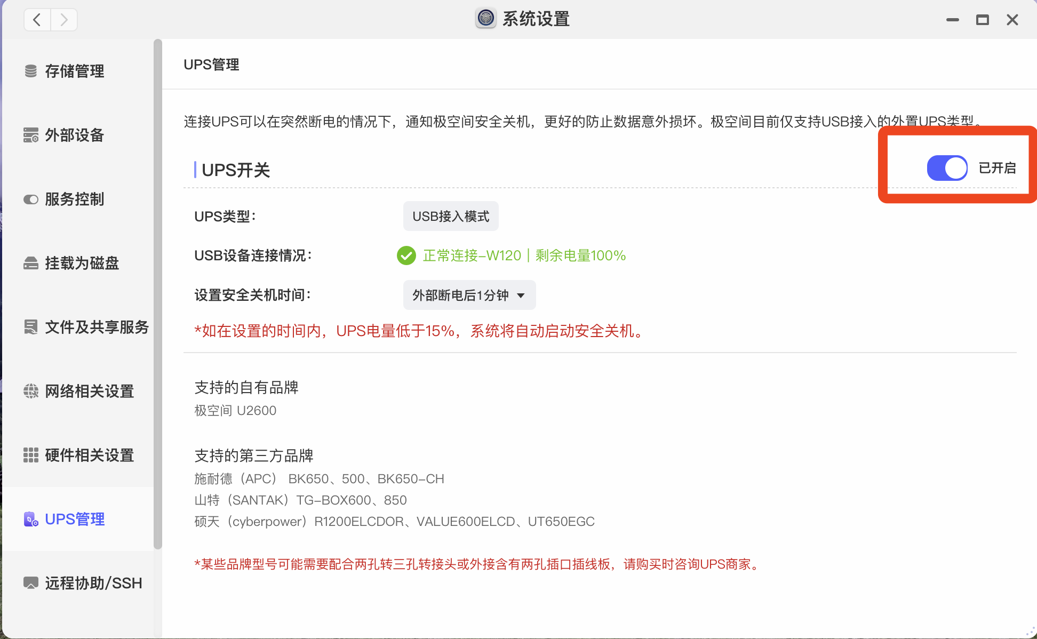Select the 硬件相关设置 hardware settings icon
Image resolution: width=1037 pixels, height=639 pixels.
click(30, 455)
